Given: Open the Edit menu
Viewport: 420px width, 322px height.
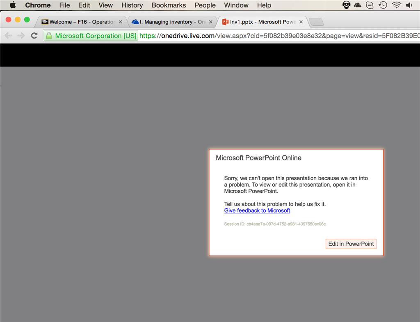Looking at the screenshot, I should (x=84, y=5).
